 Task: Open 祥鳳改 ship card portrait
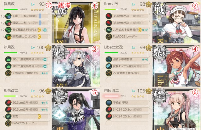coord(76,23)
